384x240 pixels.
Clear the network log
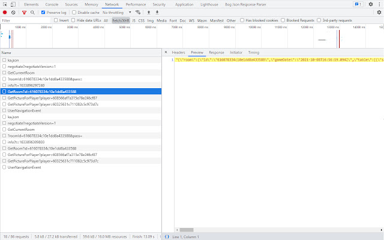(13, 12)
